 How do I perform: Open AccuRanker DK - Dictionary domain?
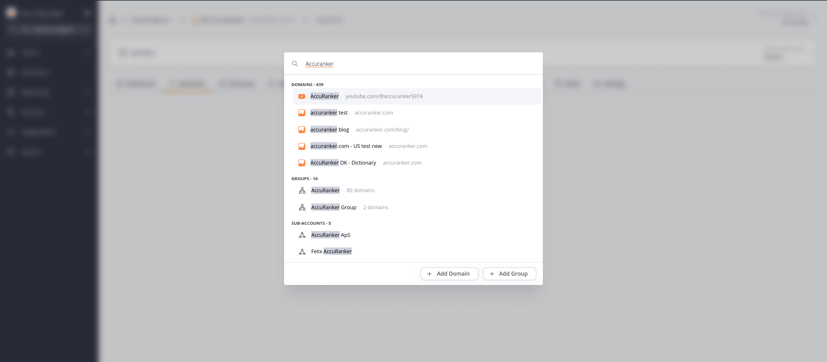tap(416, 163)
